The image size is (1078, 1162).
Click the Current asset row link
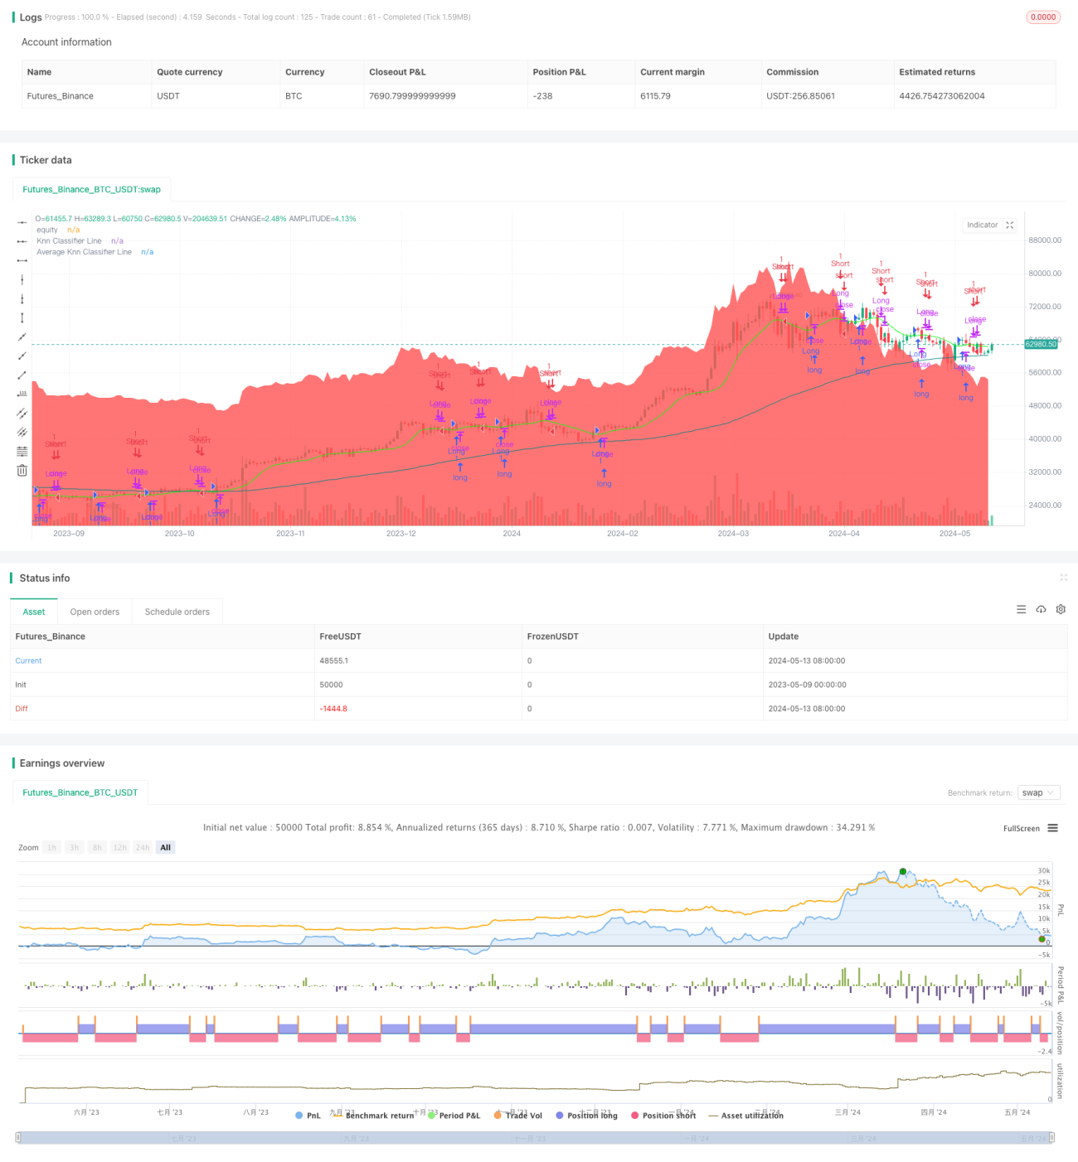click(x=28, y=661)
